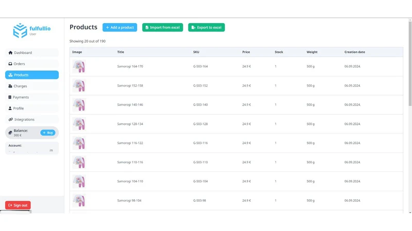Click the Add a product button
Viewport: 412px width, 231px height.
point(120,28)
